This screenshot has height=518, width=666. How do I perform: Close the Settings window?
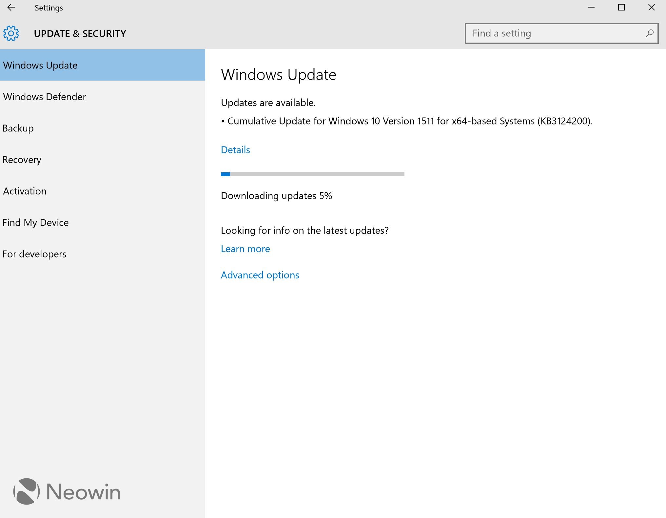click(x=652, y=8)
